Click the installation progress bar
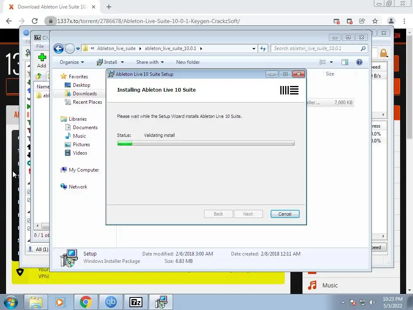The width and height of the screenshot is (413, 310). (x=206, y=143)
